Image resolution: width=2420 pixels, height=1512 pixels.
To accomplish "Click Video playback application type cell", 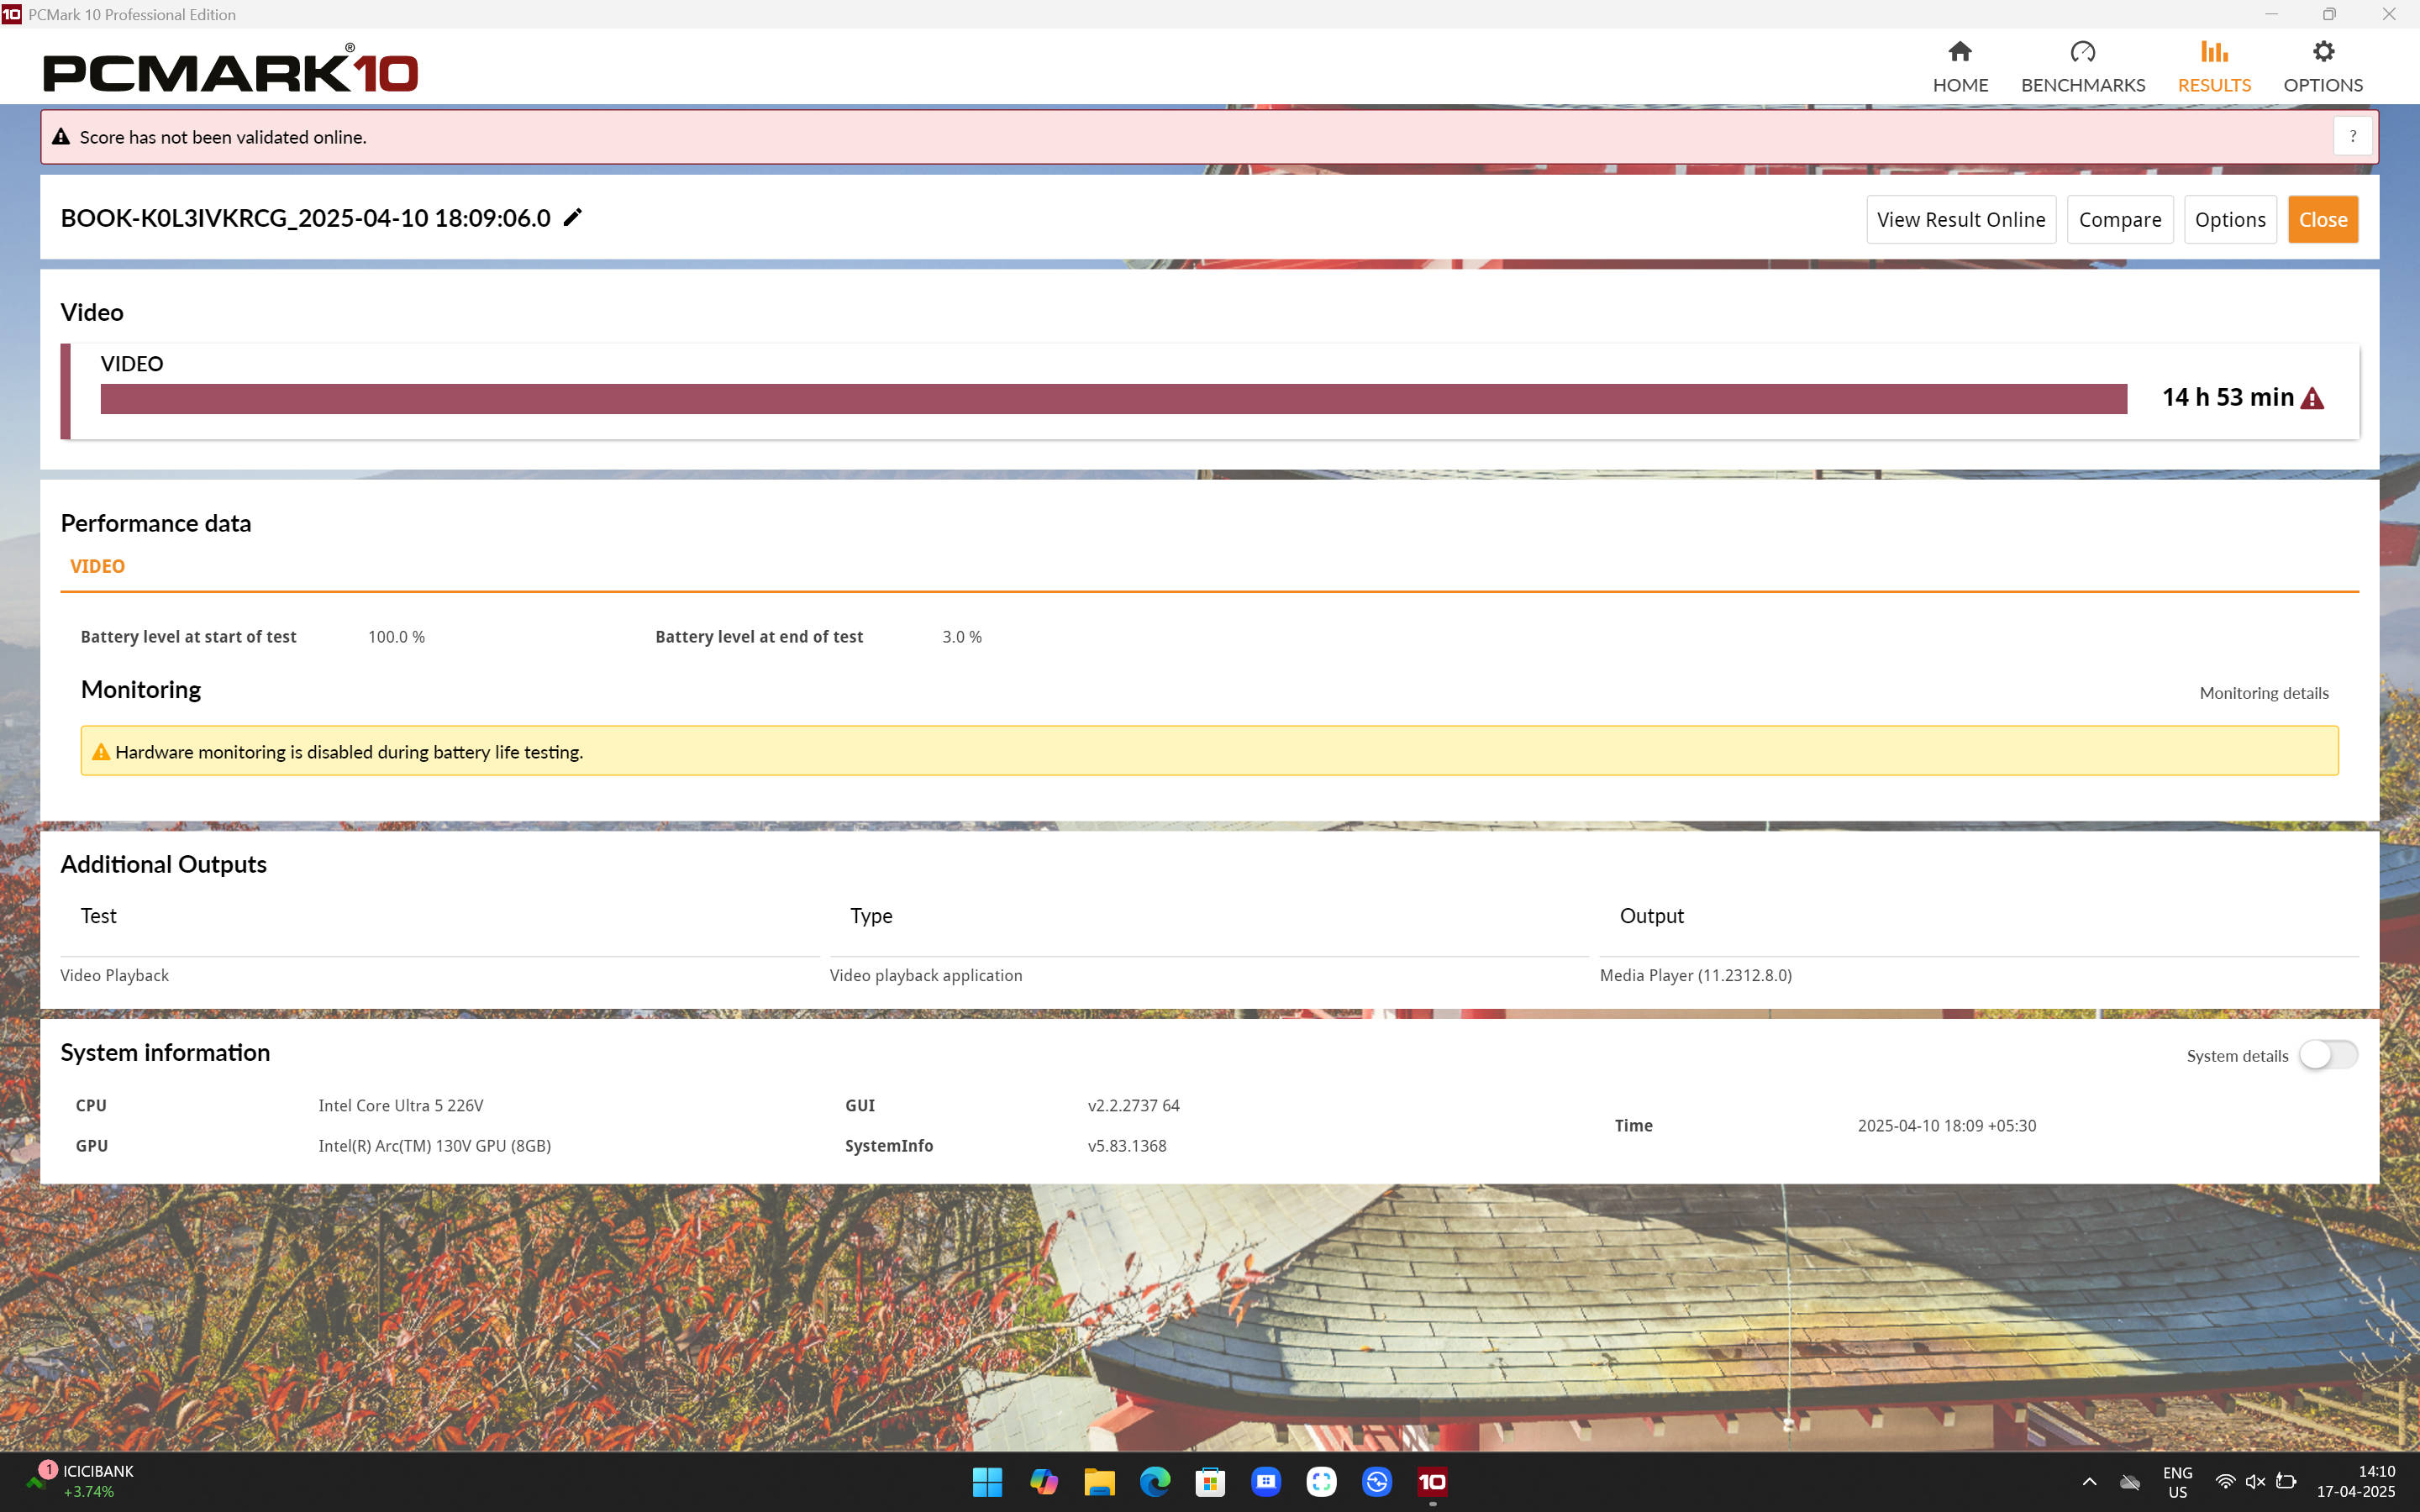I will point(925,975).
